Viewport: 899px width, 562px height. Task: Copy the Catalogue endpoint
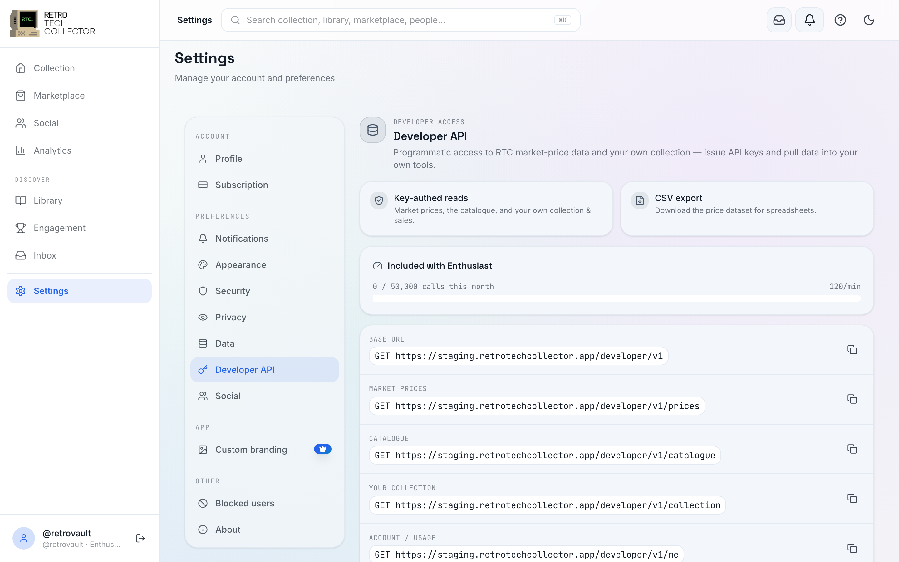[x=852, y=449]
